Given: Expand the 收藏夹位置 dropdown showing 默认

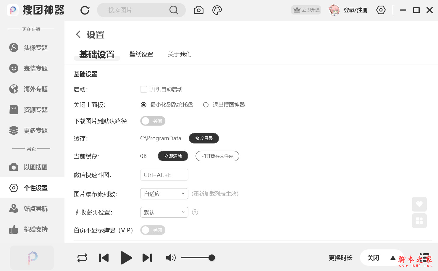Looking at the screenshot, I should (x=164, y=212).
